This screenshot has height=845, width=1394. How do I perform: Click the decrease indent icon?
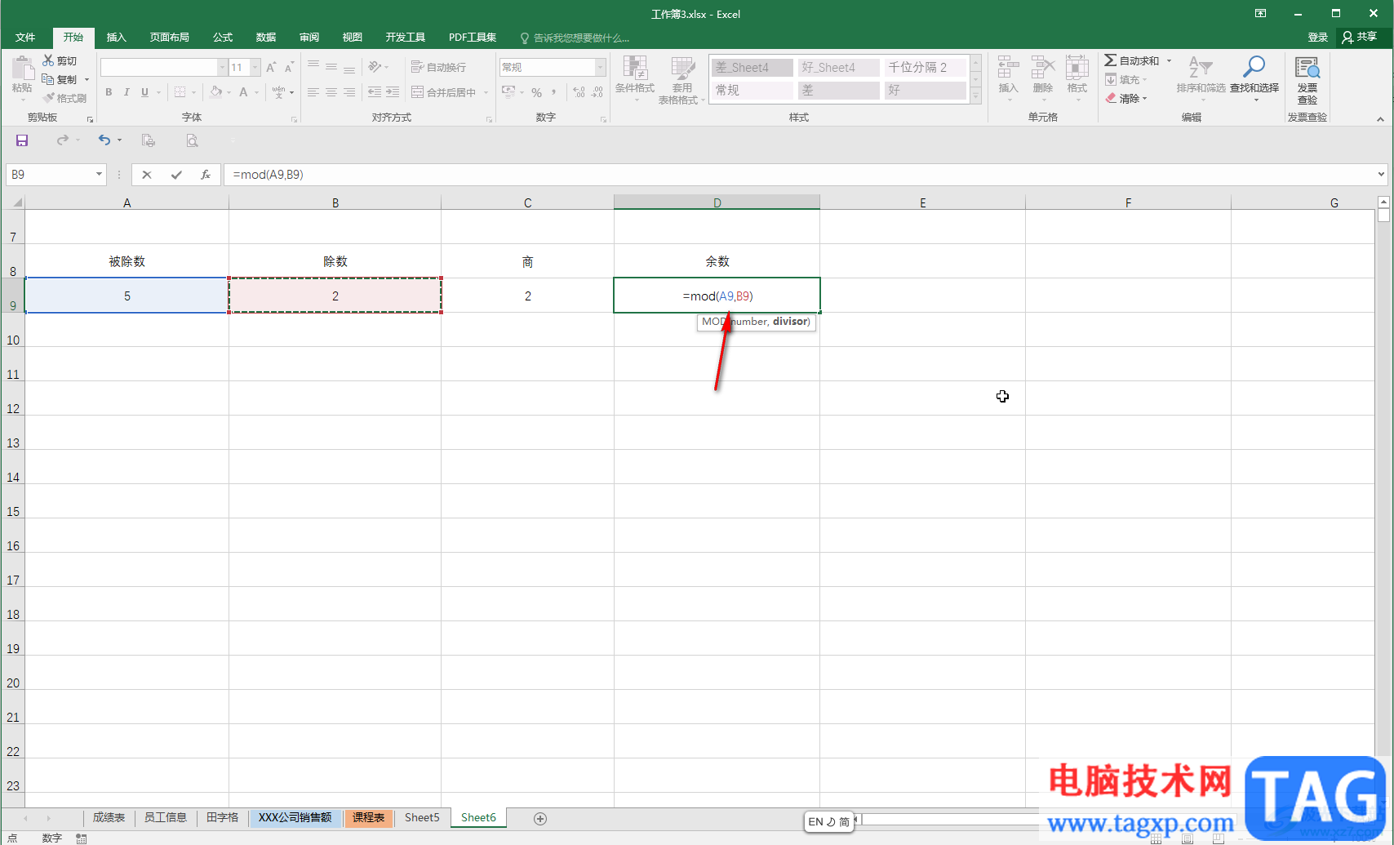(x=375, y=92)
